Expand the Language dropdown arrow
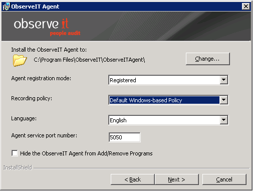 [x=224, y=120]
